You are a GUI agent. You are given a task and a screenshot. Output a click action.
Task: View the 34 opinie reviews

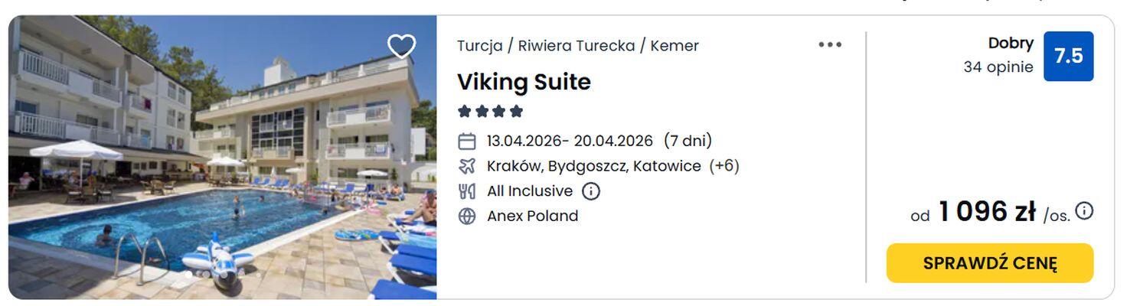click(x=998, y=67)
